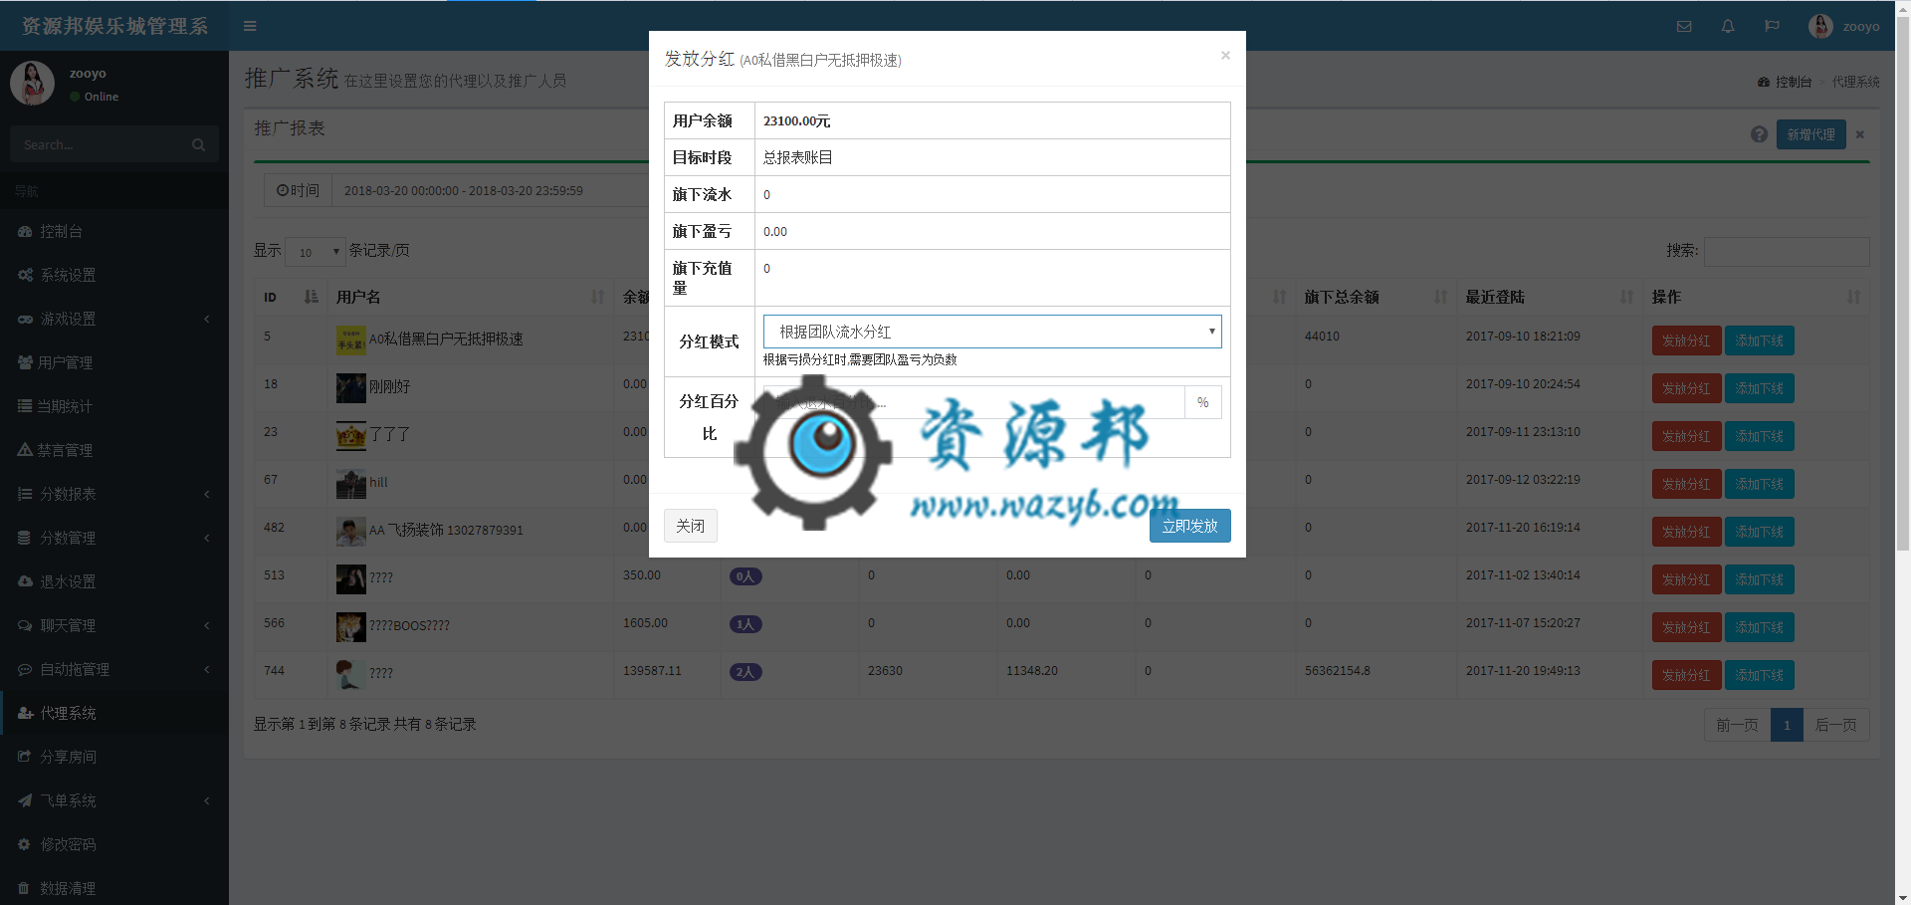This screenshot has width=1911, height=905.
Task: Select 代理系统 in sidebar
Action: pyautogui.click(x=114, y=713)
